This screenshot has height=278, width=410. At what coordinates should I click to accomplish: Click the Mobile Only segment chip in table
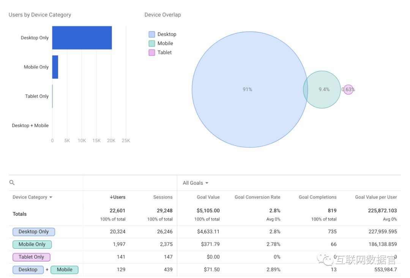tap(32, 245)
